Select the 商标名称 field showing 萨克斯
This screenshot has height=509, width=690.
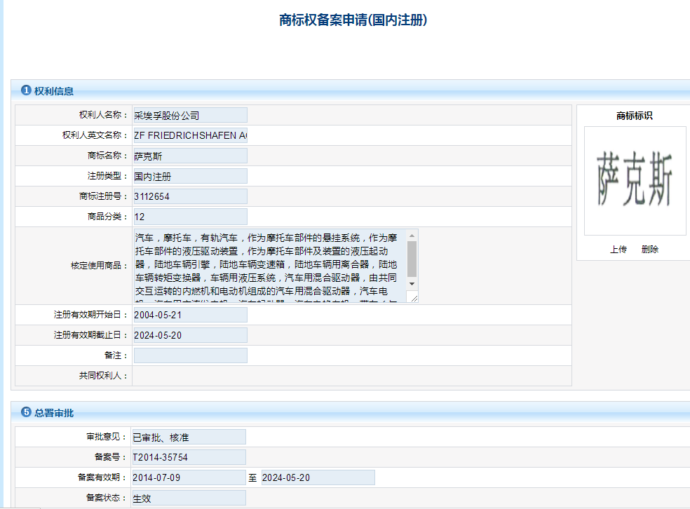(189, 155)
